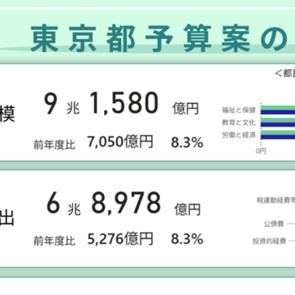Screen dimensions: 295x295
Task: Click the 8.3% figure beside 7,050億円
Action: (x=187, y=143)
